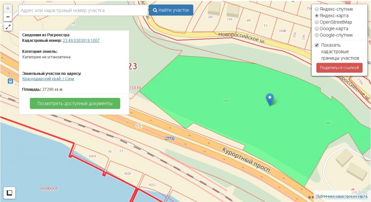Toggle fullscreen map view
This screenshot has width=371, height=202.
coord(8,27)
